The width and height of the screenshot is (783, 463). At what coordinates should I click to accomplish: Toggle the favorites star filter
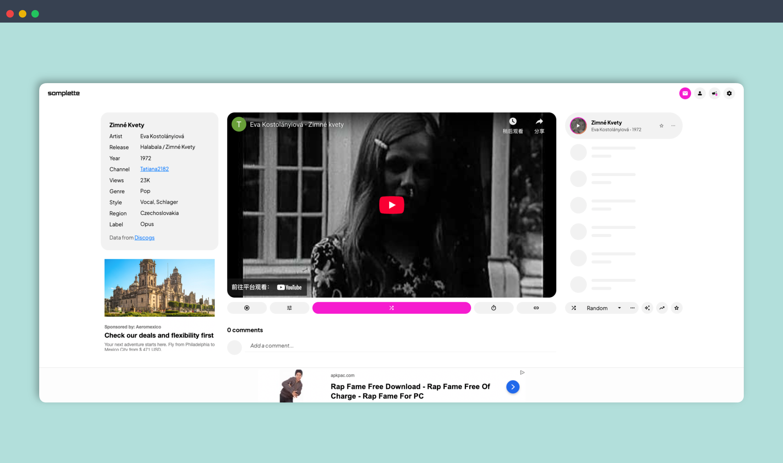[677, 308]
